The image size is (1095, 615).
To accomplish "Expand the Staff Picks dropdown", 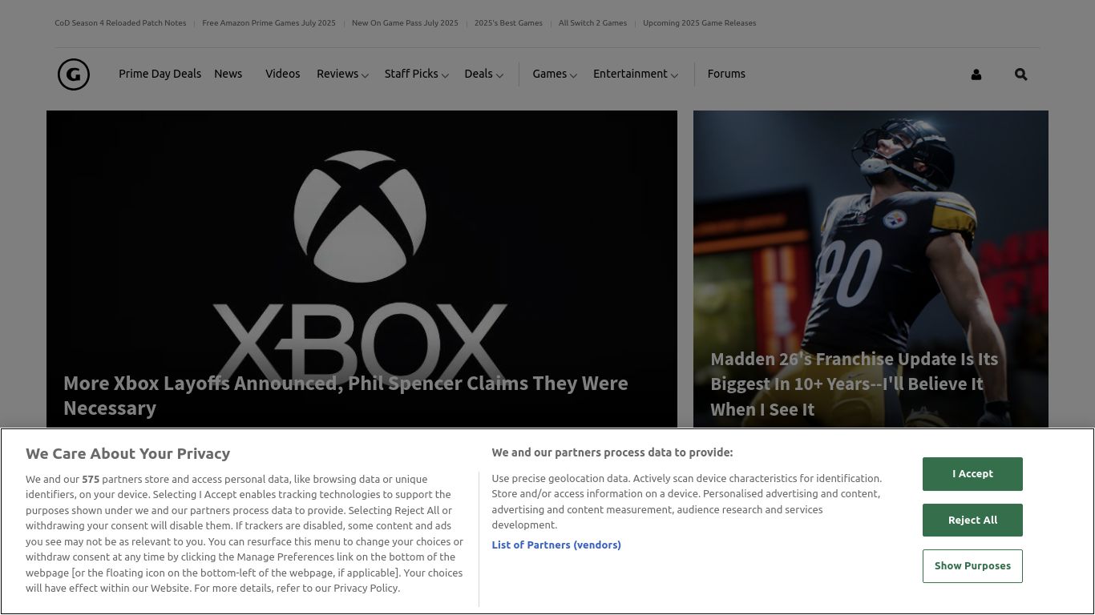I will click(x=416, y=74).
